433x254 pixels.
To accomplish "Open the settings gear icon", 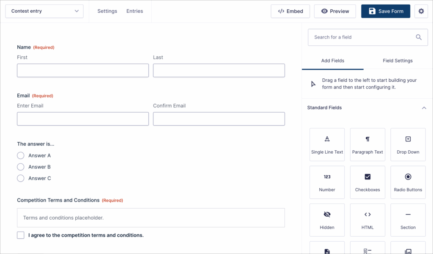I will [421, 11].
